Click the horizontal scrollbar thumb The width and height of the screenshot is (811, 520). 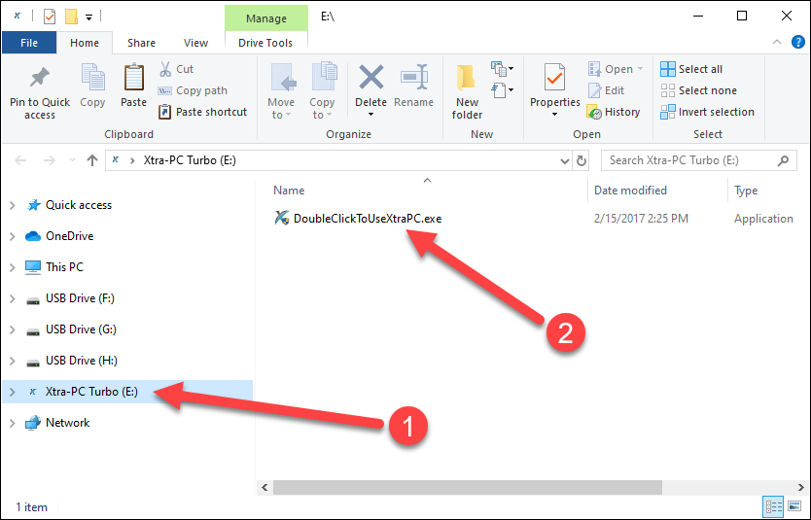click(x=468, y=487)
